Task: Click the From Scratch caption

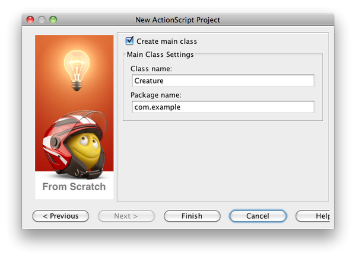Action: click(74, 187)
